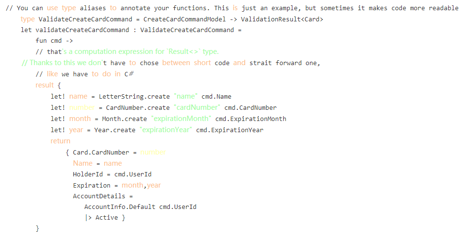Click Card.CardNumber field assignment
This screenshot has width=470, height=242.
pos(101,153)
